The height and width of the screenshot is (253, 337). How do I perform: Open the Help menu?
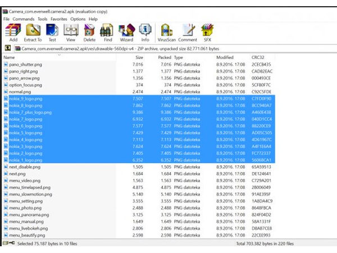[93, 19]
